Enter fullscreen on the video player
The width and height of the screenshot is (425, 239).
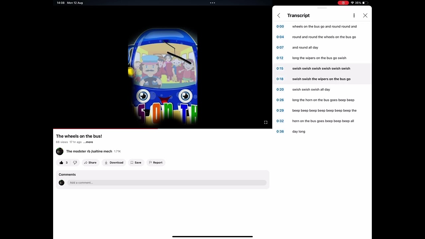pos(266,122)
